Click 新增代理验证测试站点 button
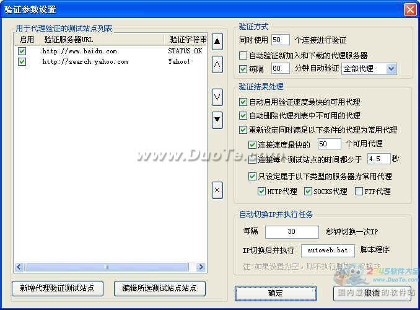Image resolution: width=420 pixels, height=310 pixels. pos(58,288)
